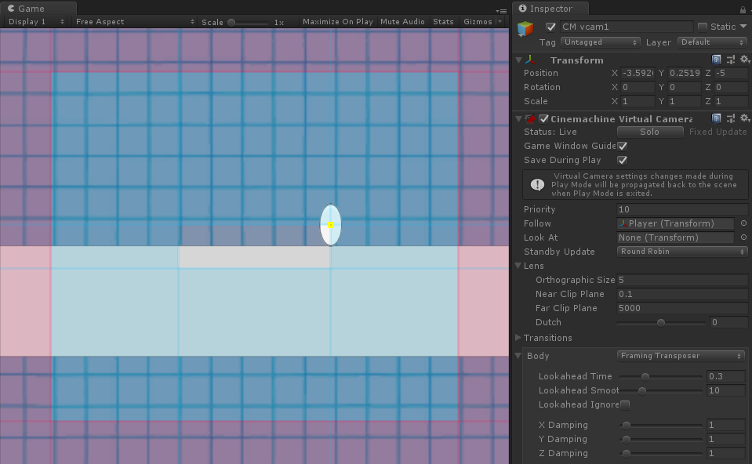
Task: Click the Inspector lock padlock icon
Action: coord(743,9)
